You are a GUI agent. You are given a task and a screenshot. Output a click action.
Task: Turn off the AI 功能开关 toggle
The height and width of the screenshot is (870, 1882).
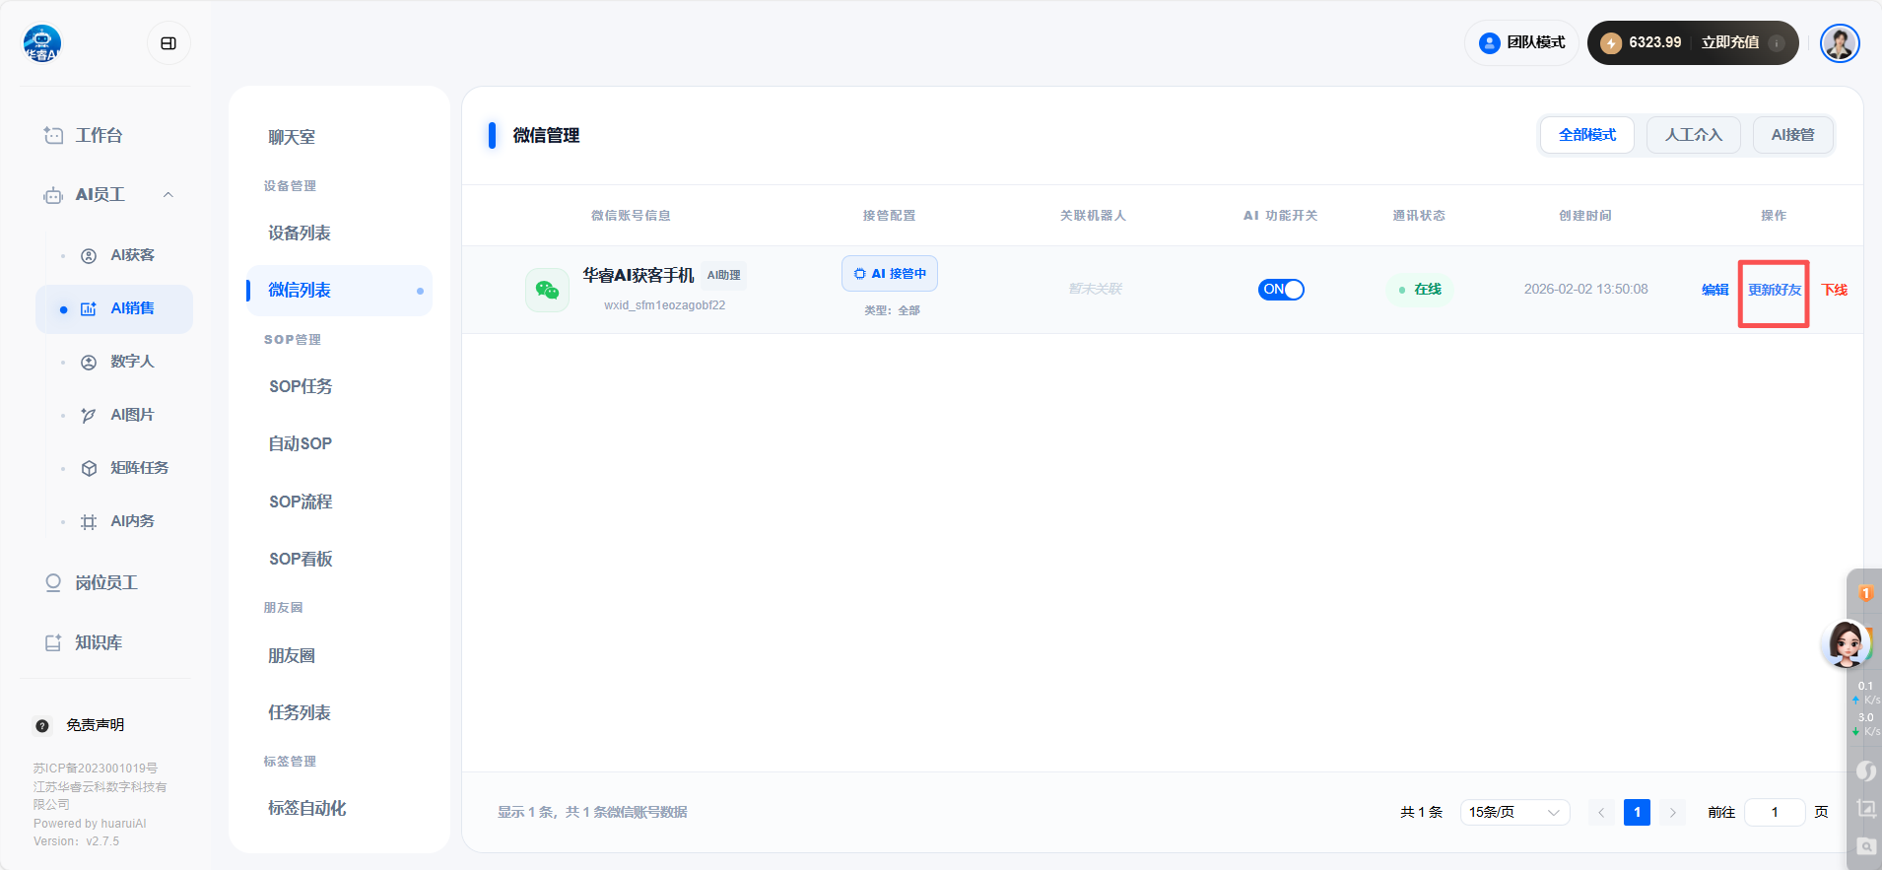(1280, 290)
